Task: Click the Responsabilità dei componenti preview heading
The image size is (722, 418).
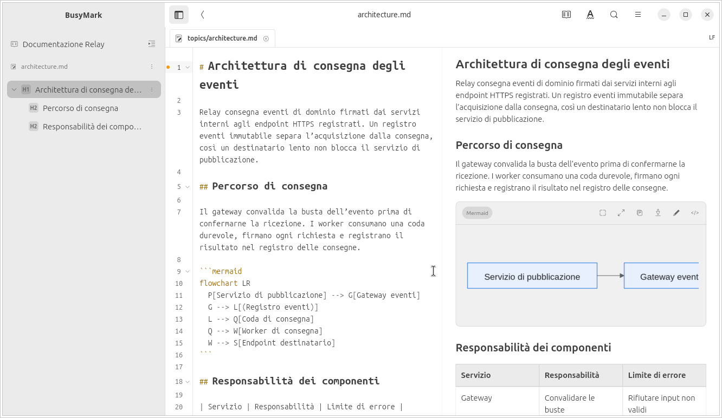Action: click(x=533, y=348)
